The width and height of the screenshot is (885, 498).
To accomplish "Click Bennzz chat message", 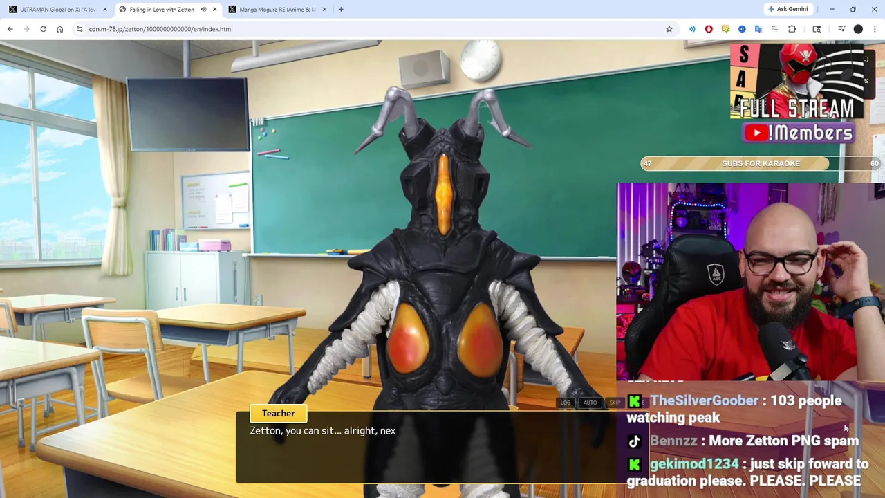I will coord(744,441).
